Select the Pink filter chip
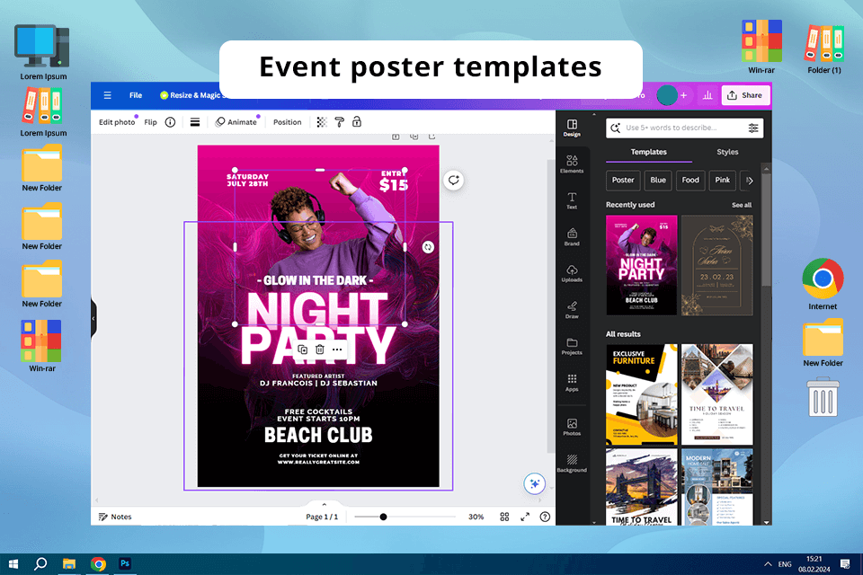Screen dimensions: 863x575 pyautogui.click(x=722, y=180)
